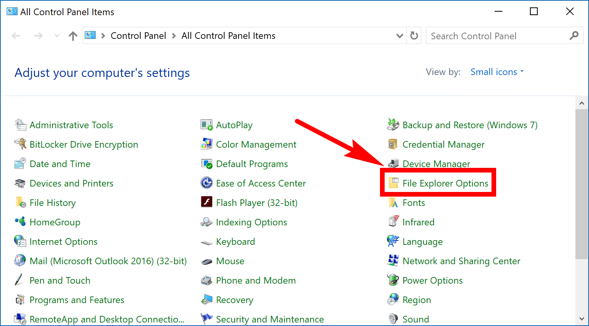Image resolution: width=589 pixels, height=326 pixels.
Task: Click the Ease of Access Center link
Action: [261, 183]
